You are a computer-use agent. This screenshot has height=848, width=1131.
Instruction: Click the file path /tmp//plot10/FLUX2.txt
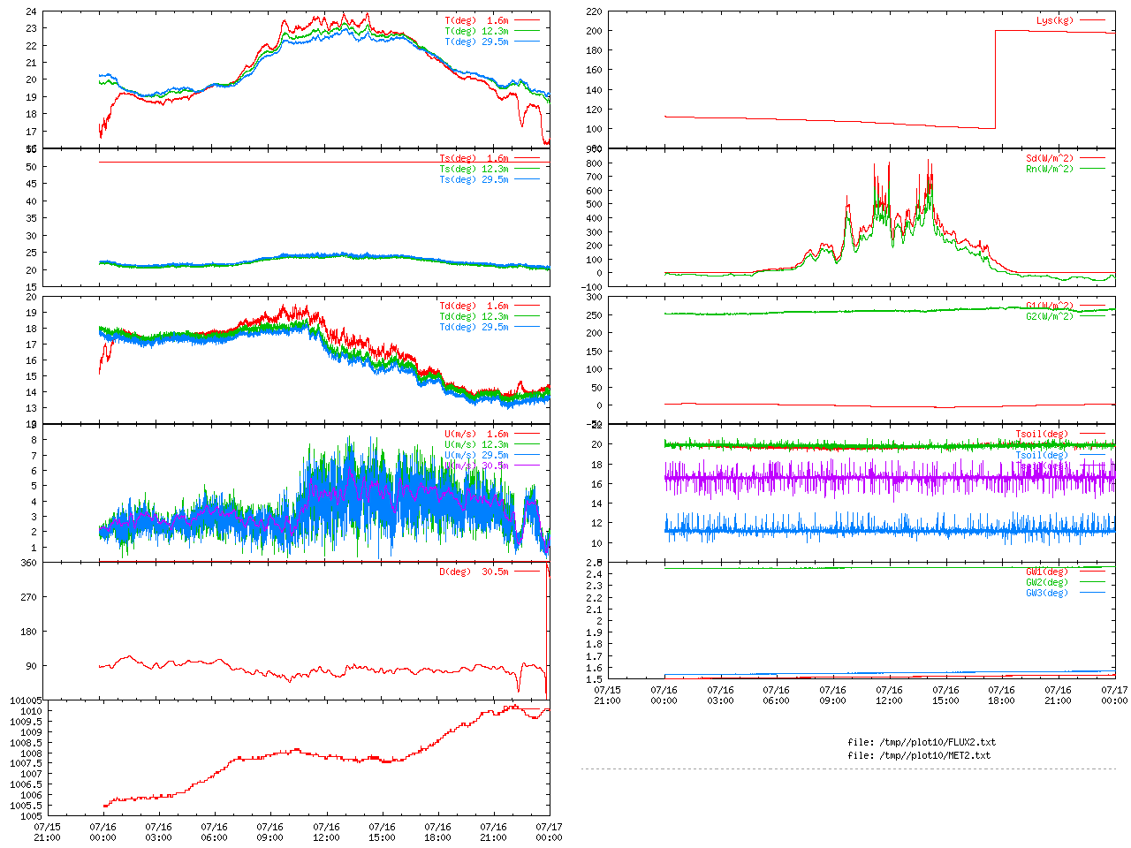(936, 743)
